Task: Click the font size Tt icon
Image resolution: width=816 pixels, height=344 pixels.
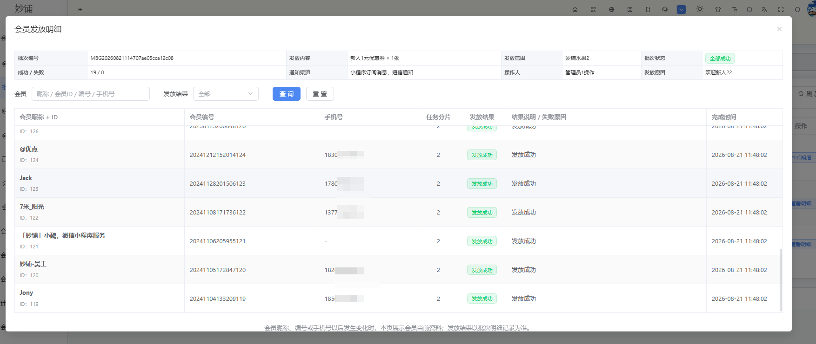Action: pyautogui.click(x=735, y=9)
